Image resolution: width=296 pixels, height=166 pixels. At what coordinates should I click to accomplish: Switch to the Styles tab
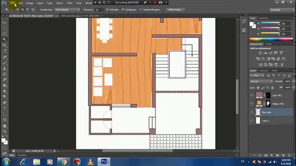tap(269, 44)
